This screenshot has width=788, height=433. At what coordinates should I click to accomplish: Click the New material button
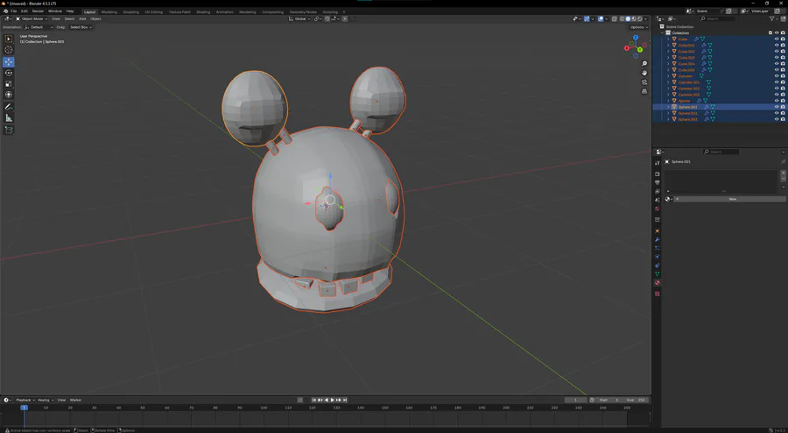point(729,199)
